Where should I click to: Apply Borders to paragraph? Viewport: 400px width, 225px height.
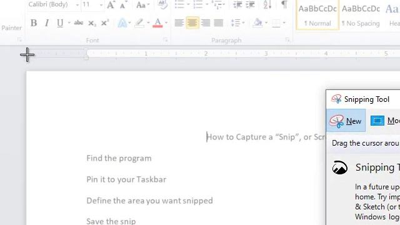pos(276,23)
